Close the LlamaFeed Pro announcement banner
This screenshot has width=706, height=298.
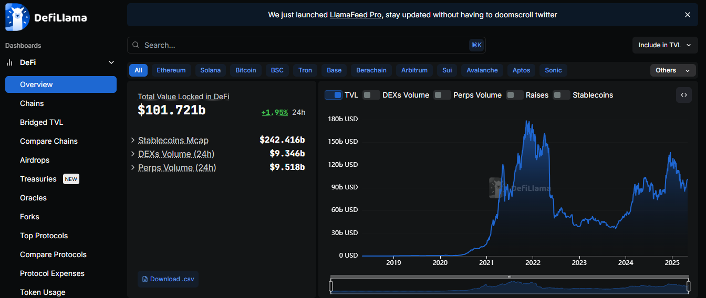(688, 15)
